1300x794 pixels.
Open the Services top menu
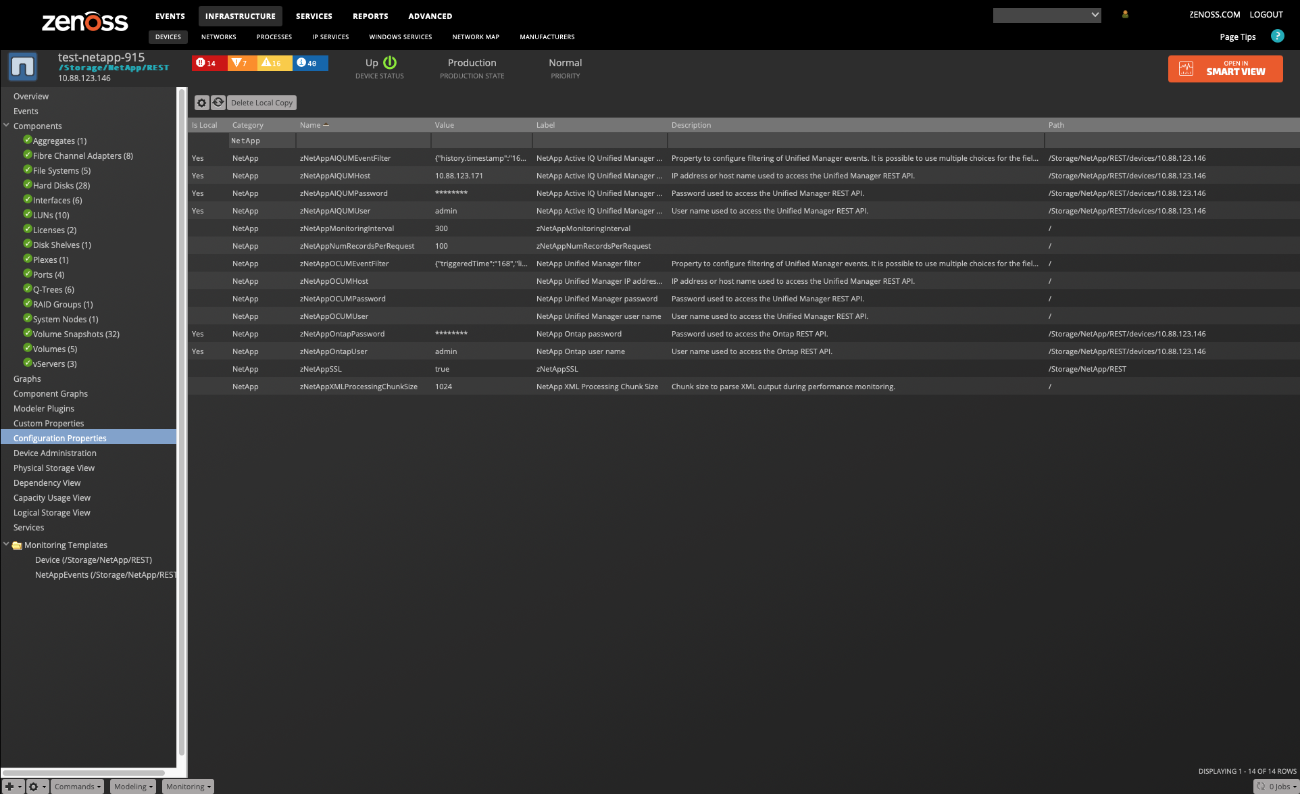(314, 16)
